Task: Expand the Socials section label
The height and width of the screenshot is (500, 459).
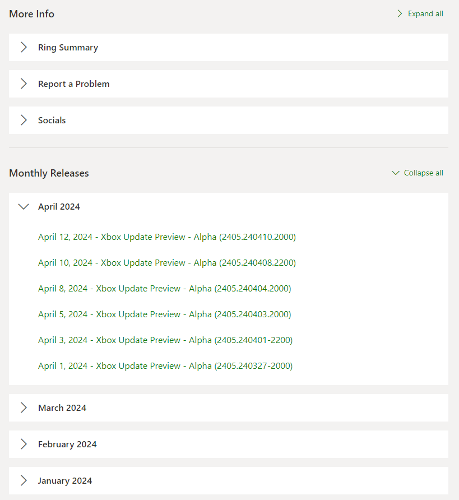Action: pos(52,121)
